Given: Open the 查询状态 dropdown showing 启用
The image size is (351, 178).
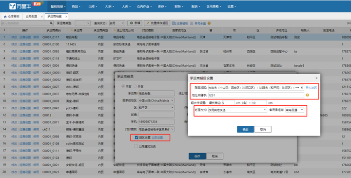Looking at the screenshot, I should (117, 23).
